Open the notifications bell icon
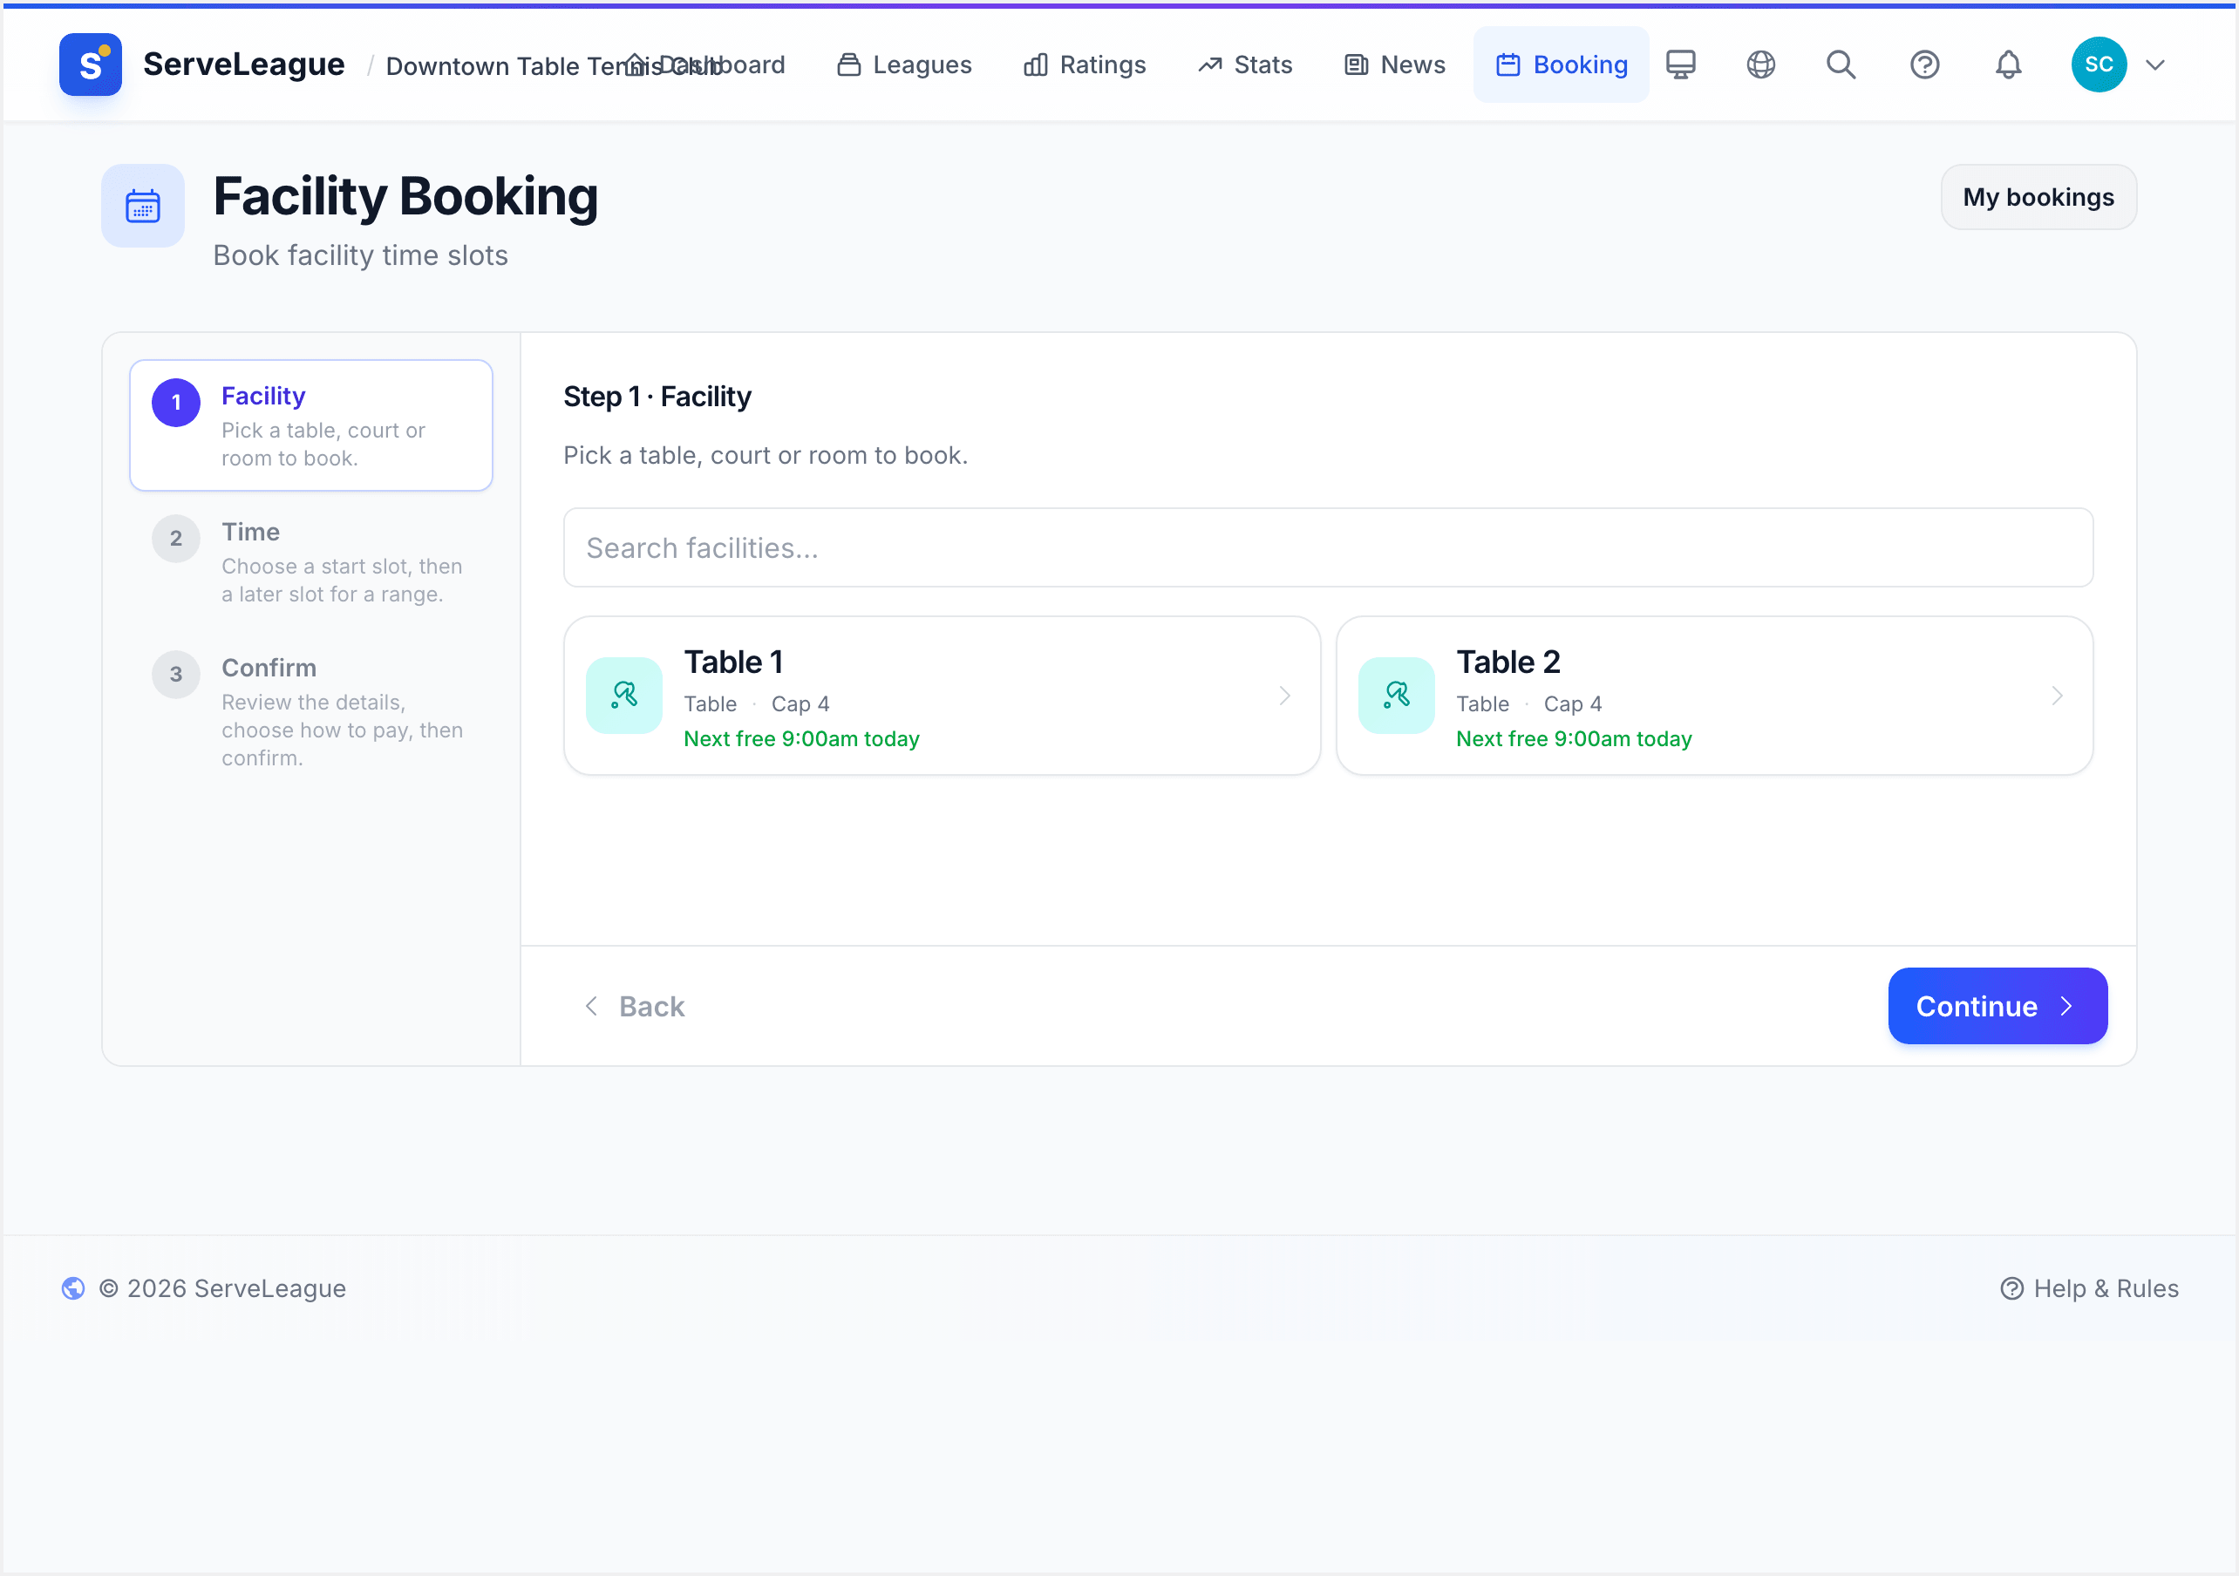2239x1576 pixels. (2008, 65)
